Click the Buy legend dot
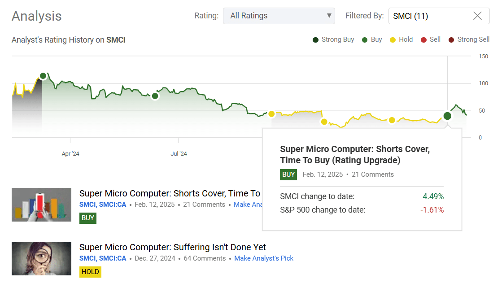Viewport: 493px width, 283px height. pos(364,39)
